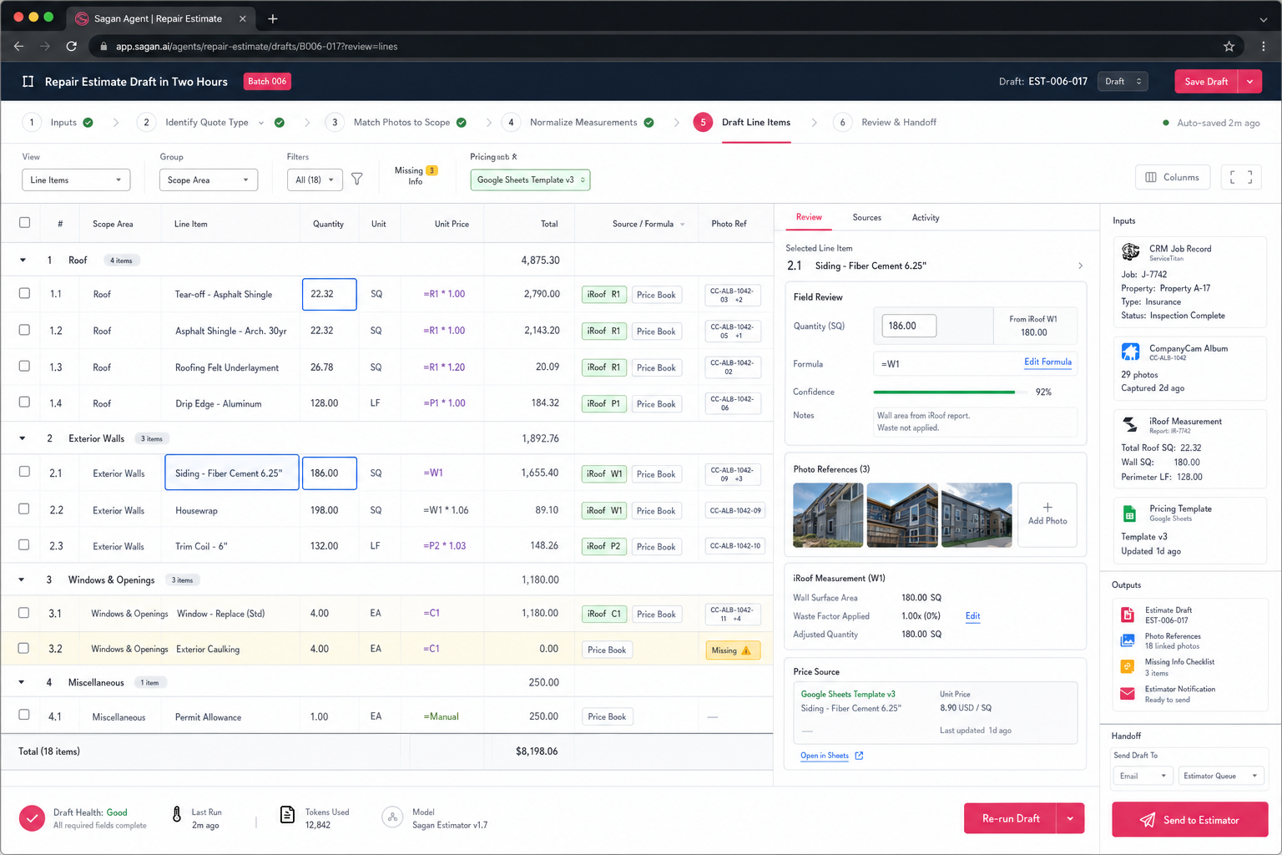Click the Model icon in footer

click(x=392, y=817)
